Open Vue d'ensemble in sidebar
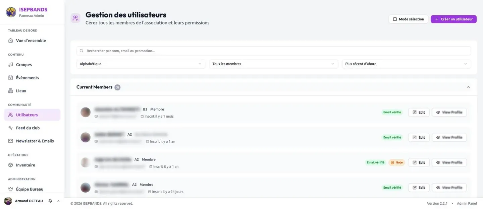 point(32,41)
